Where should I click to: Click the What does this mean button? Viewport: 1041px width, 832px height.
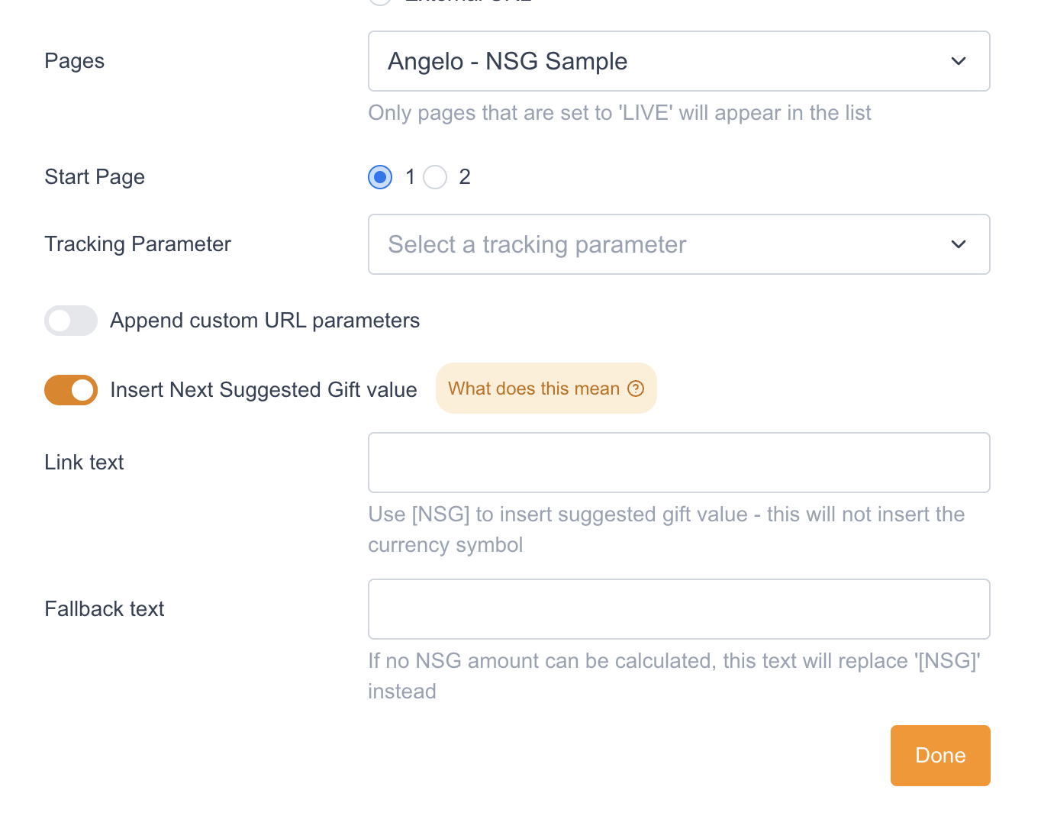545,389
